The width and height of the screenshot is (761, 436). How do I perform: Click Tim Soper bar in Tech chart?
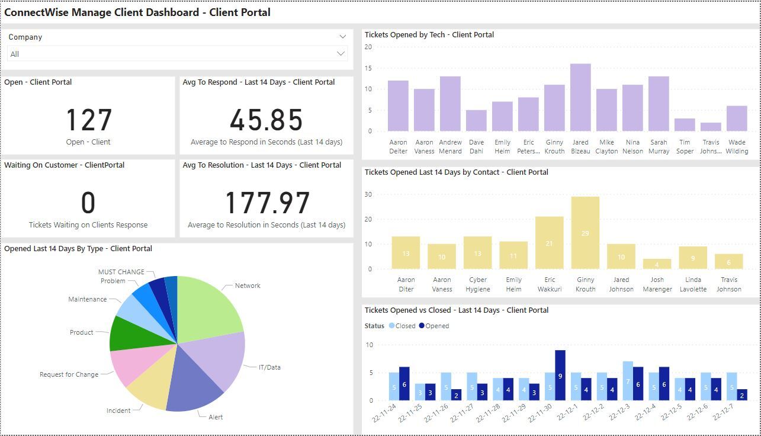[x=685, y=124]
